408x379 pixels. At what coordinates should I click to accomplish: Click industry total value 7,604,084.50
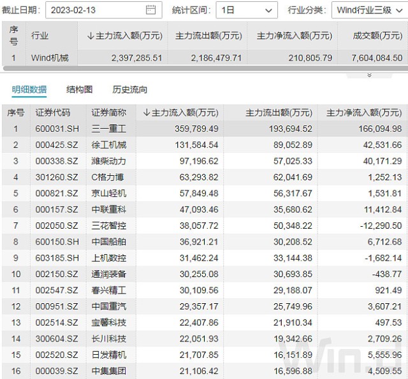click(x=377, y=58)
